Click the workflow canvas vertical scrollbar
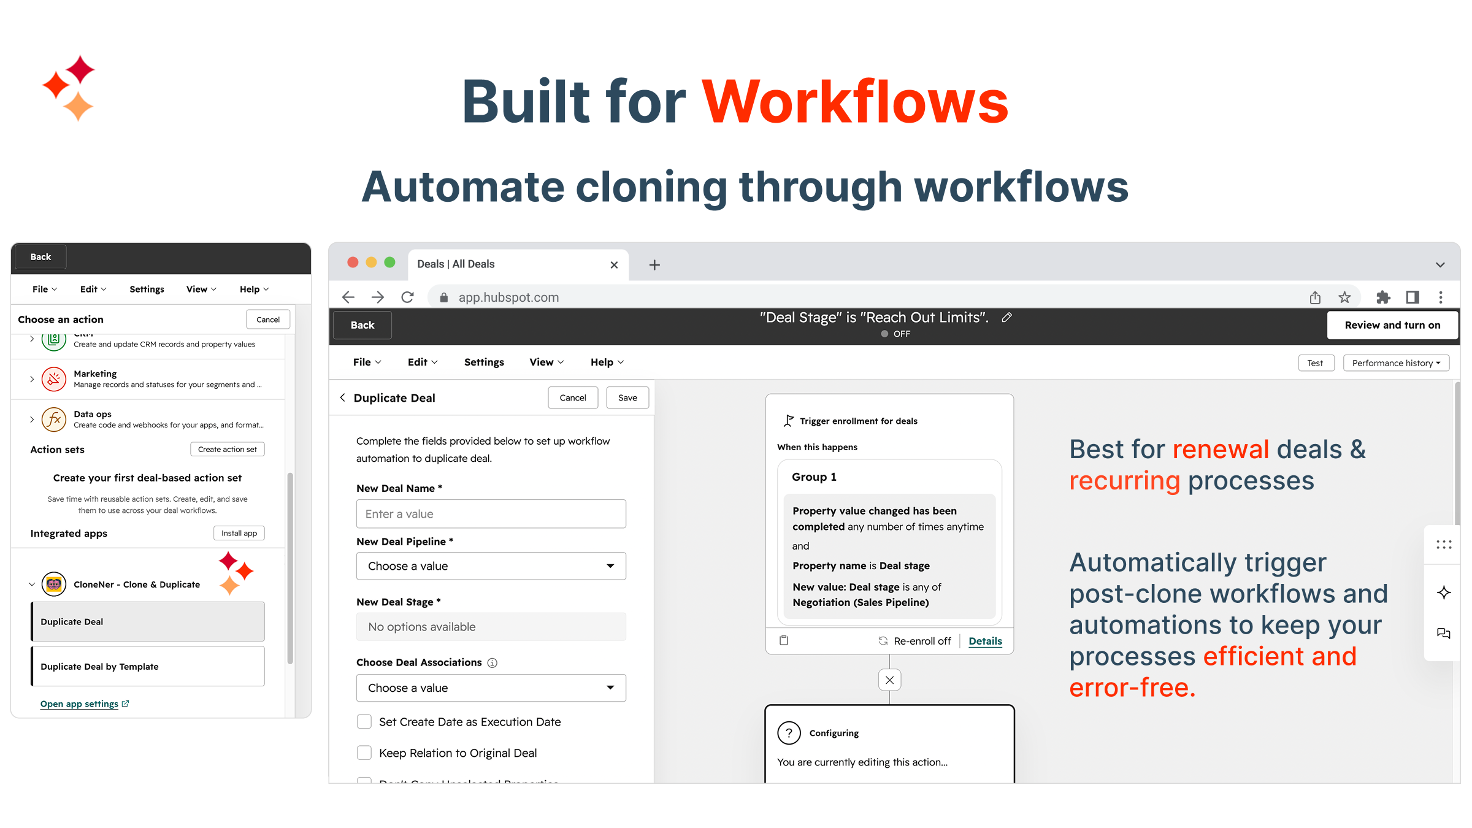 (1457, 454)
